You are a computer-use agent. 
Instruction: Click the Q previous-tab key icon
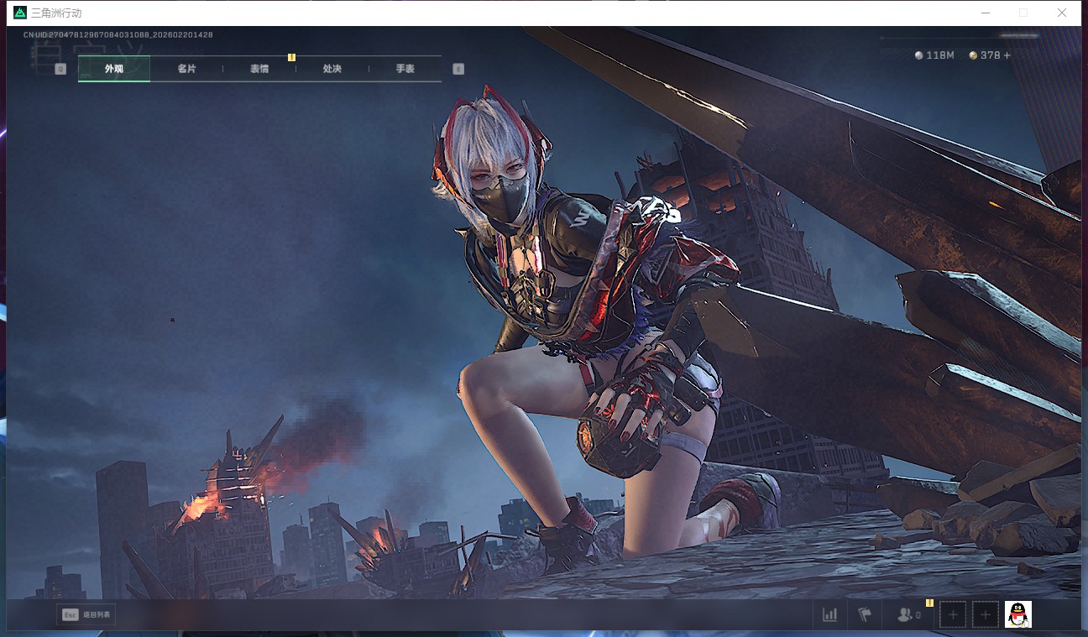click(60, 69)
